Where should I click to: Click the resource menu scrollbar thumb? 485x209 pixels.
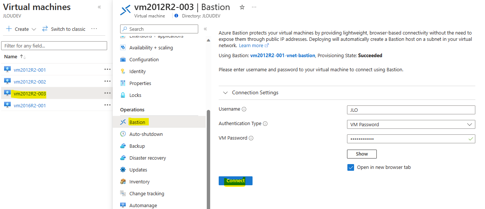pyautogui.click(x=208, y=160)
